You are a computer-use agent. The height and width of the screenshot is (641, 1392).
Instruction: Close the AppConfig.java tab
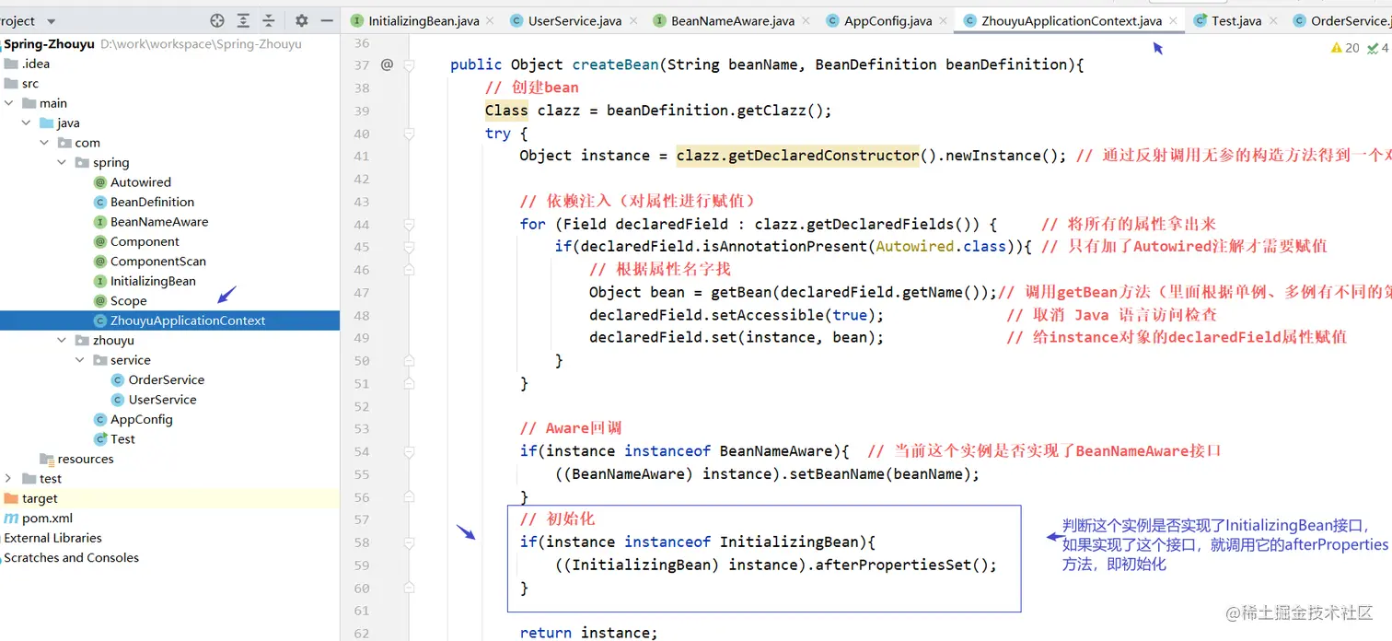(x=942, y=20)
